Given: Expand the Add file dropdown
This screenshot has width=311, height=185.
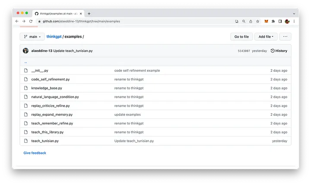Looking at the screenshot, I should [x=266, y=37].
